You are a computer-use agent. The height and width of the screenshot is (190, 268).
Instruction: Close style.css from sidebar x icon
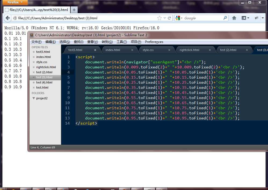(x=34, y=62)
